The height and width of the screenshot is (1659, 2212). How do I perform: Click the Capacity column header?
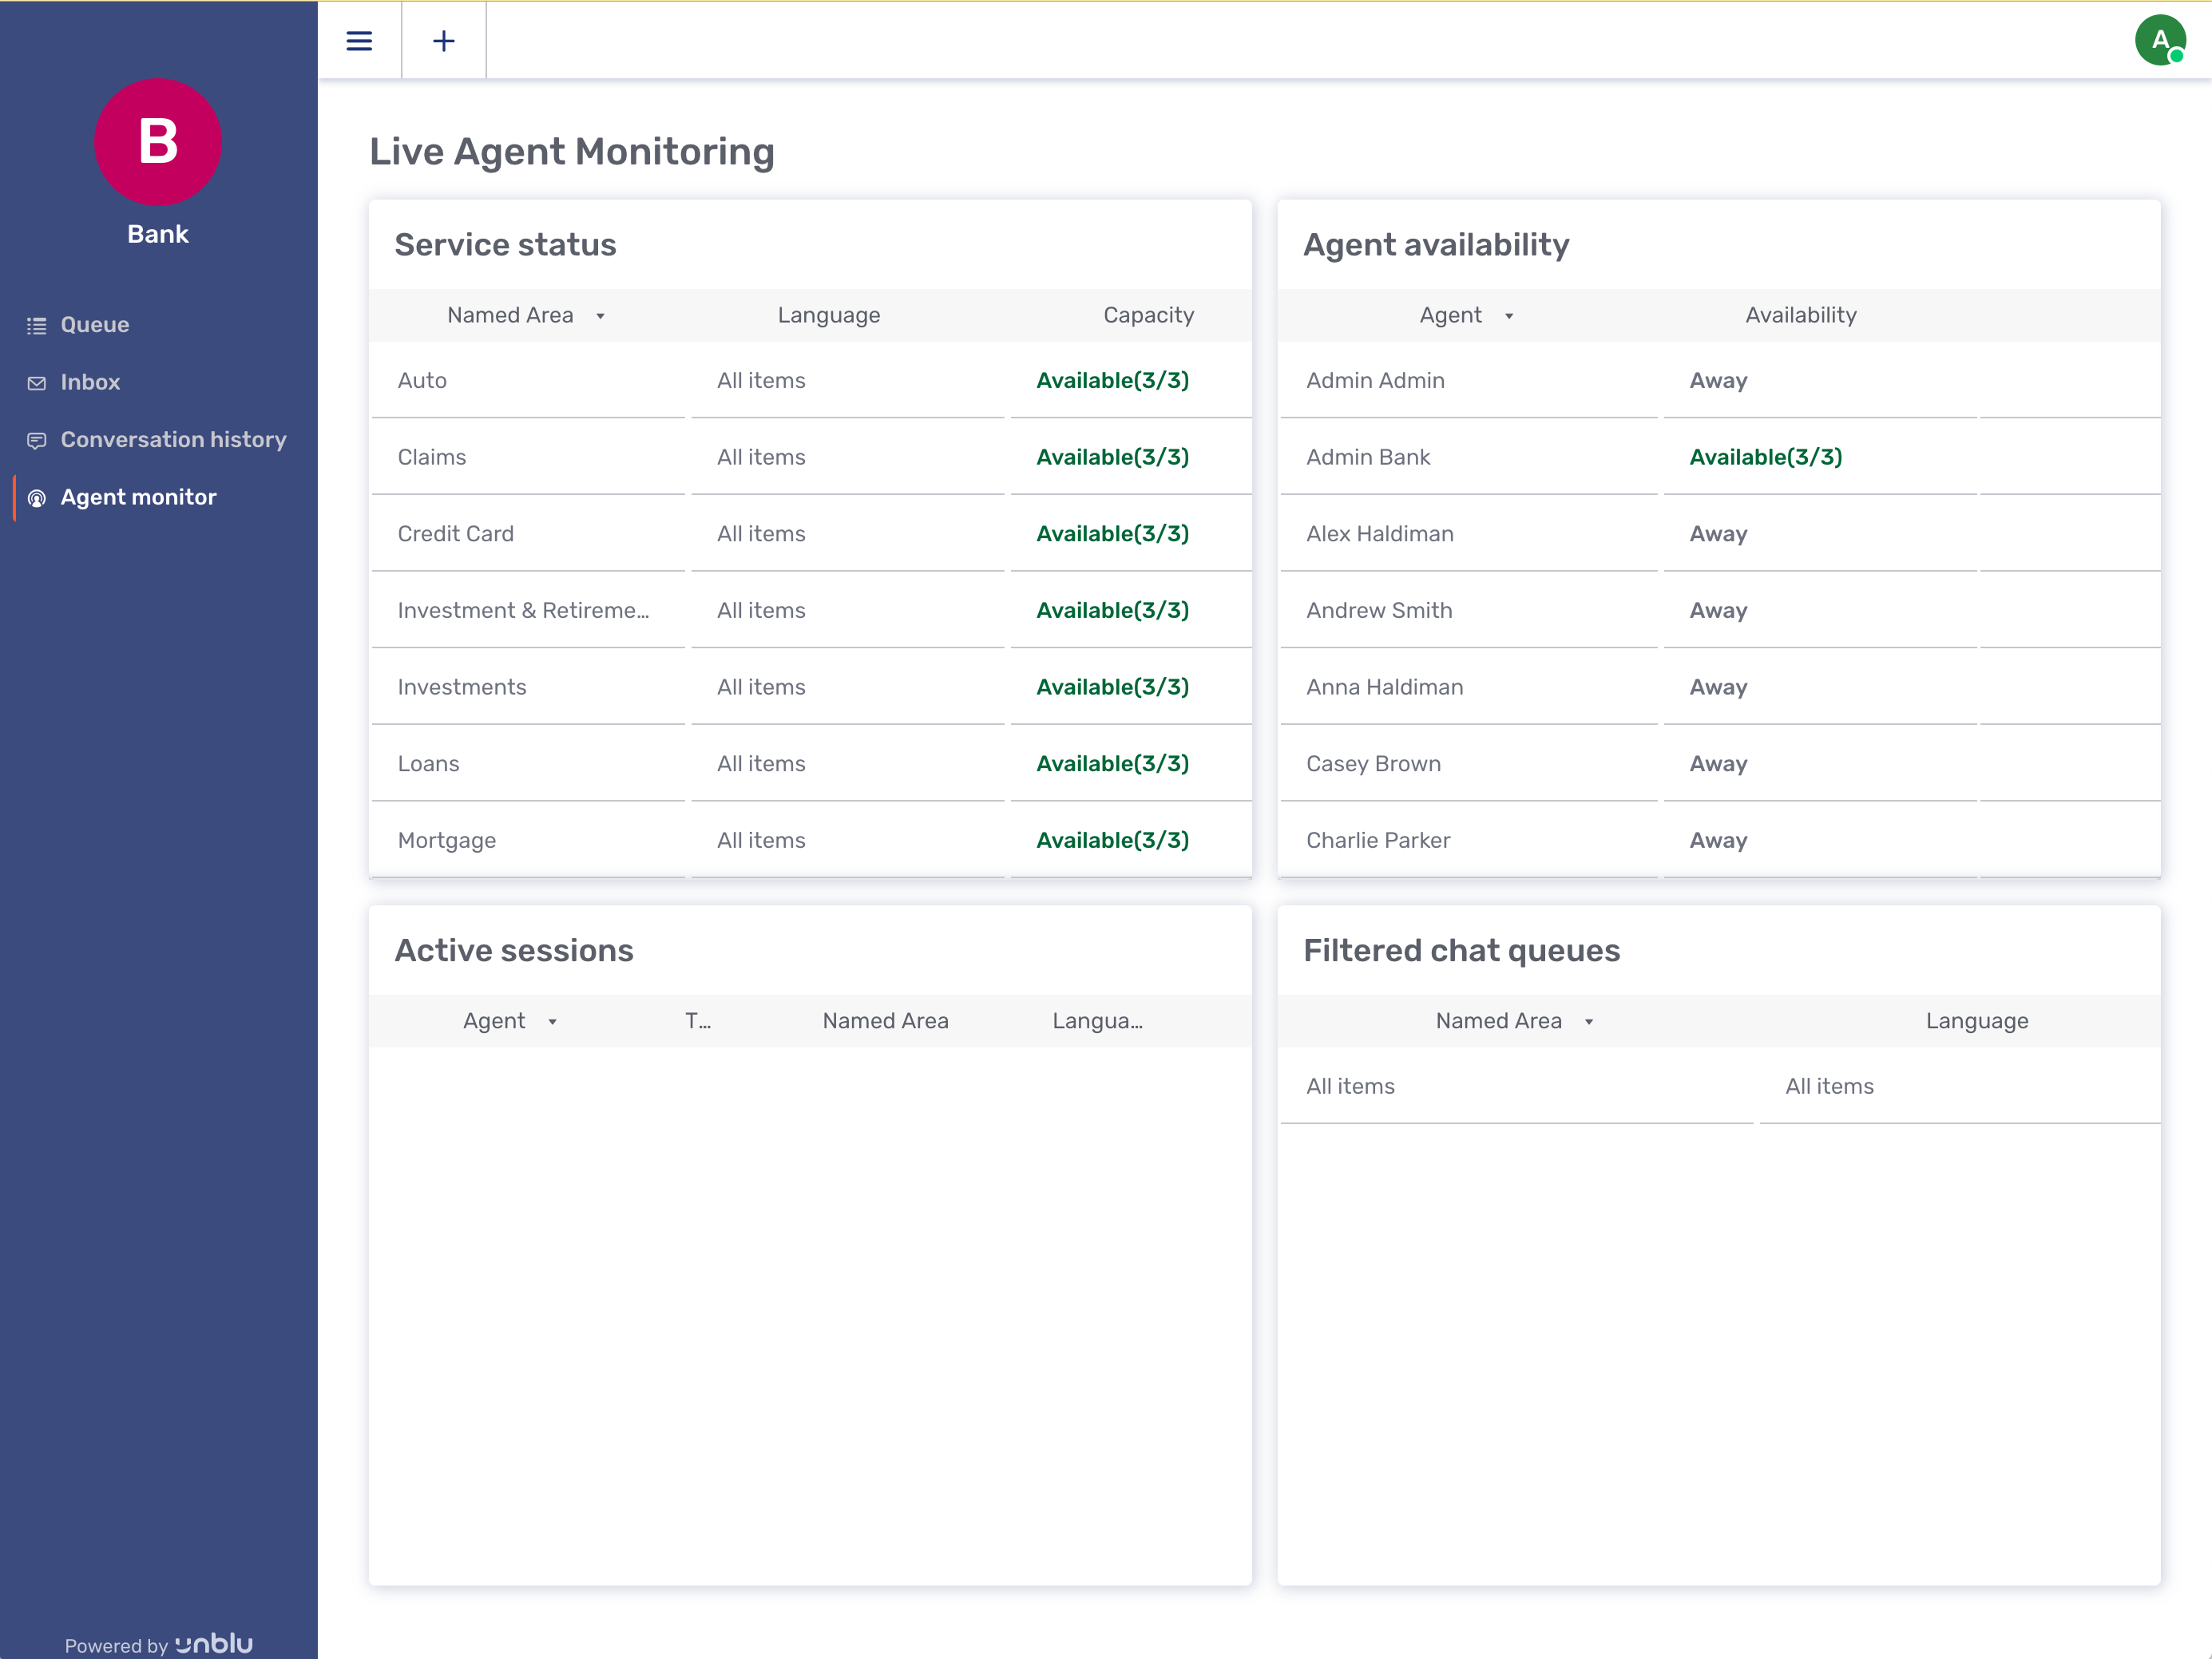click(x=1148, y=315)
